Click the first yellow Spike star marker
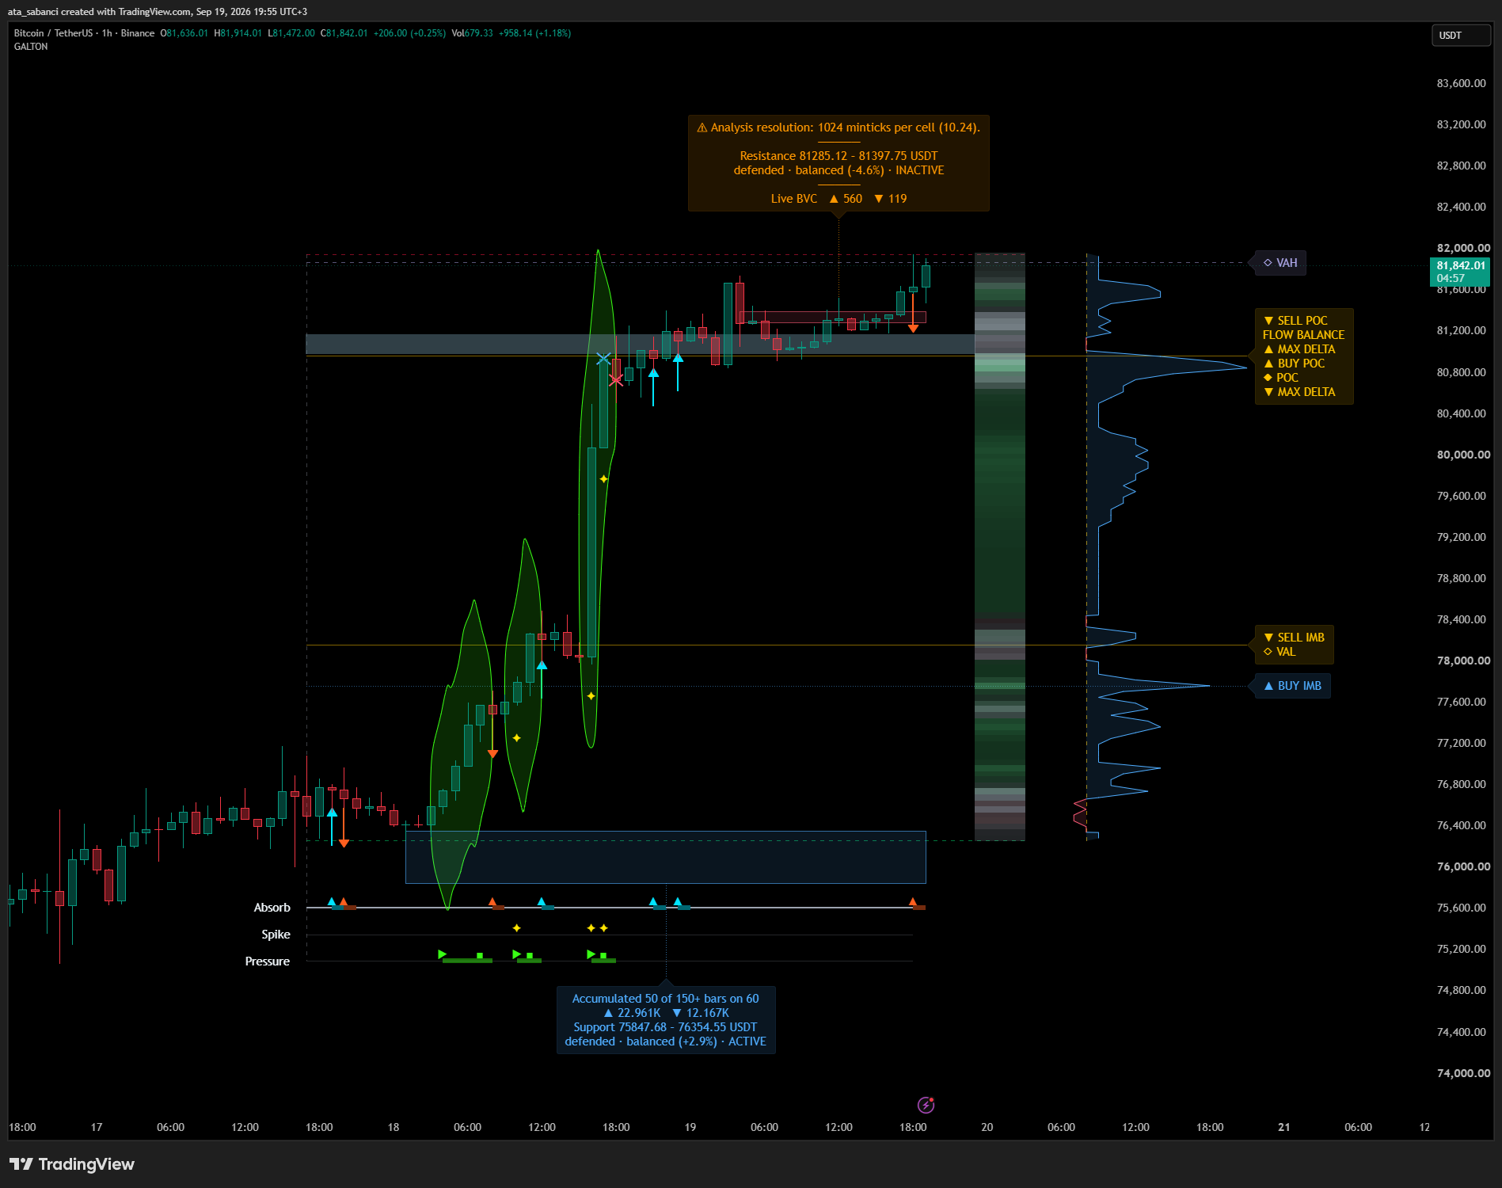Screen dimensions: 1502x1188 tap(516, 927)
